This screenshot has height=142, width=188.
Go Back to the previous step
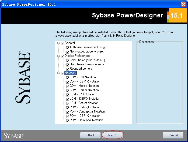pyautogui.click(x=90, y=135)
